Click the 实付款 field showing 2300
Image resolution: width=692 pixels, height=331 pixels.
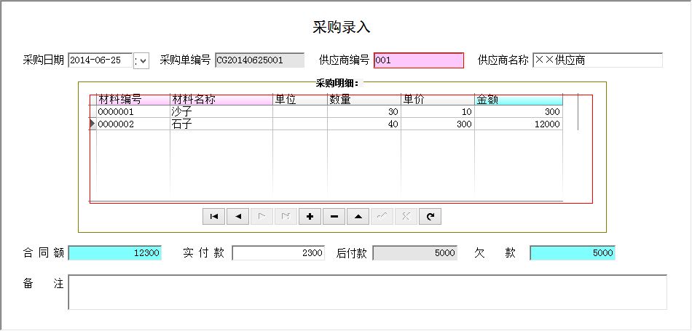click(x=278, y=253)
